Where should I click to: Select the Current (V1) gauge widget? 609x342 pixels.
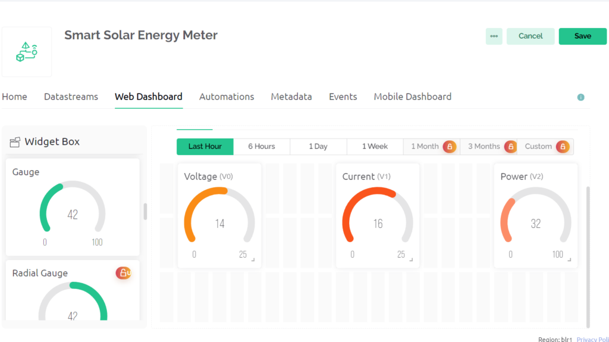(x=378, y=215)
